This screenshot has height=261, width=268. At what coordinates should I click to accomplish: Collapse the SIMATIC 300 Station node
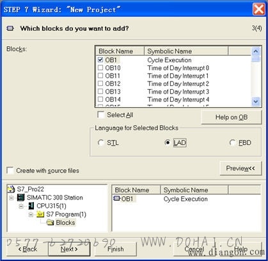[x=11, y=198]
